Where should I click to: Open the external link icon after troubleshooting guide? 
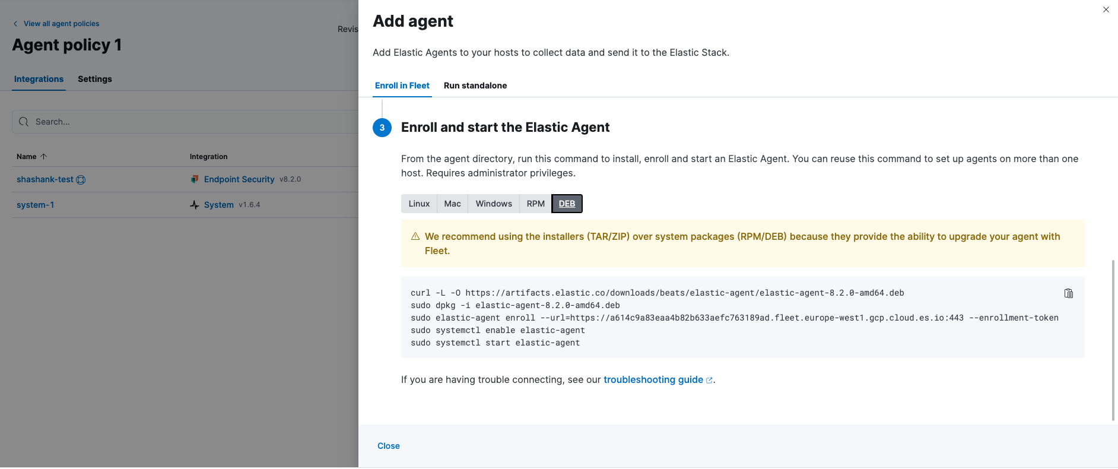point(709,381)
